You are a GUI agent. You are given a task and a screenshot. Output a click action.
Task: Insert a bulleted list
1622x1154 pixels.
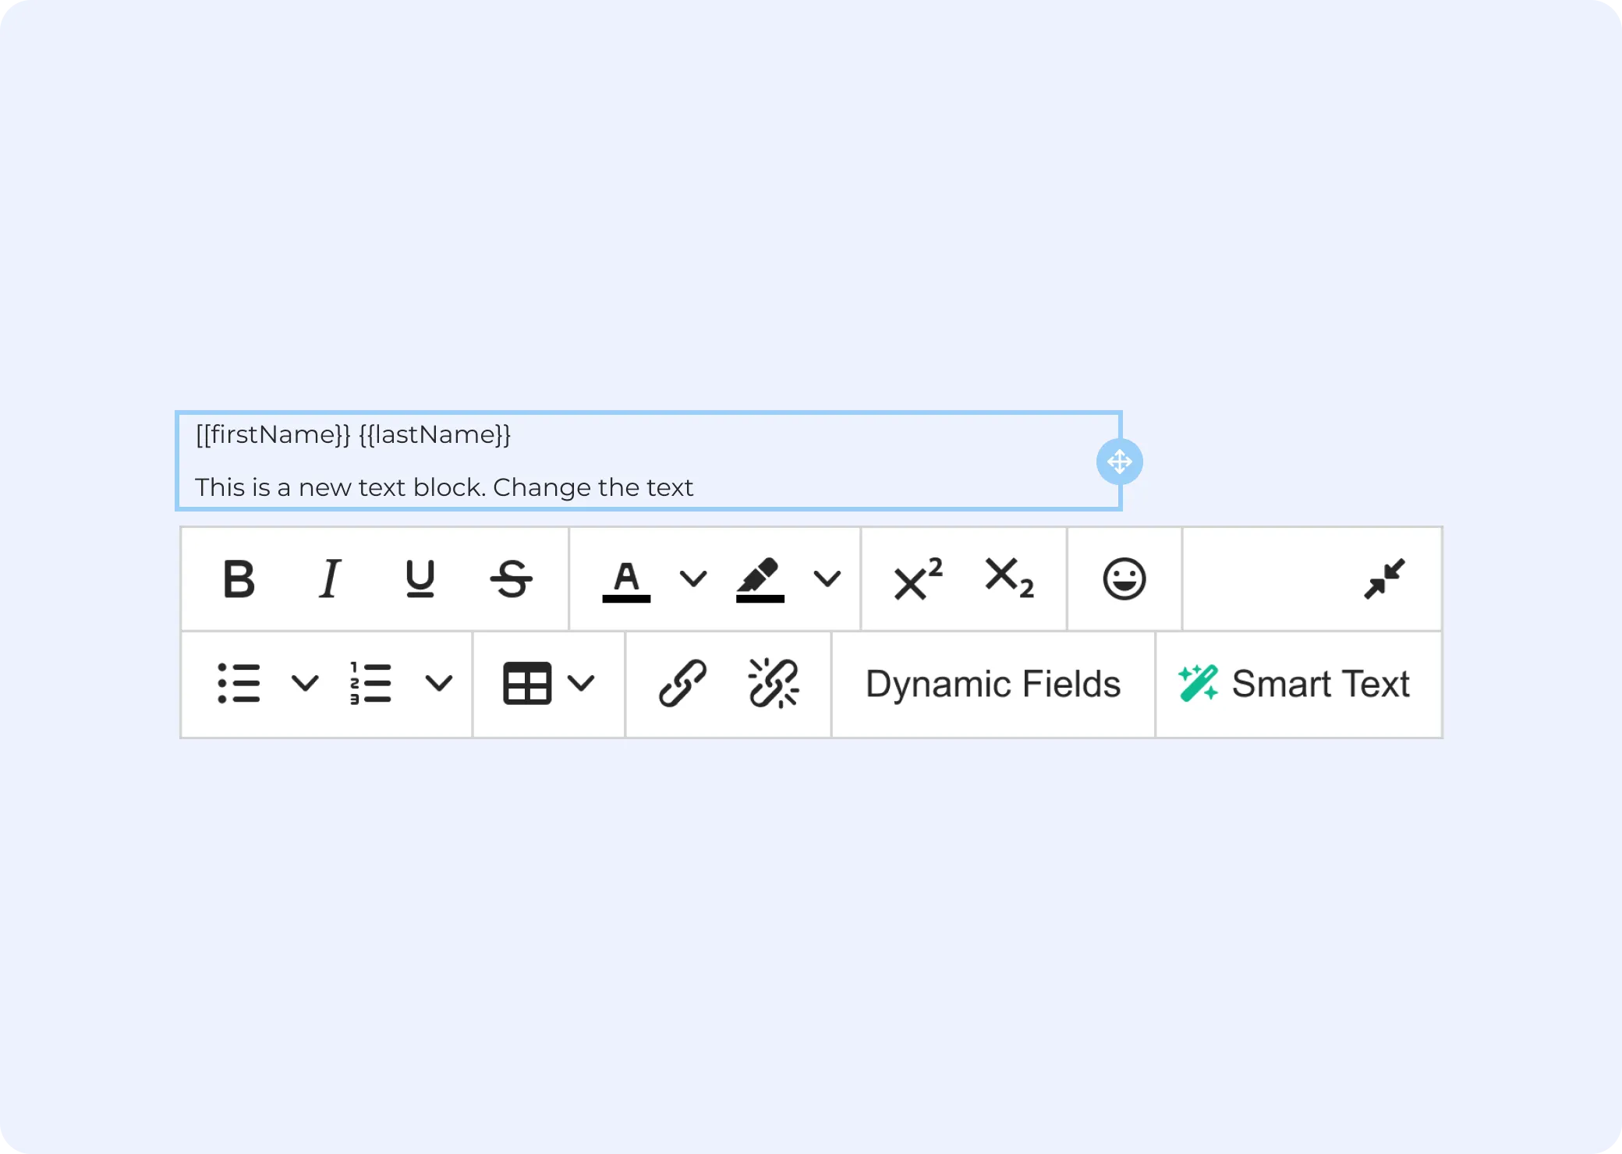(239, 684)
